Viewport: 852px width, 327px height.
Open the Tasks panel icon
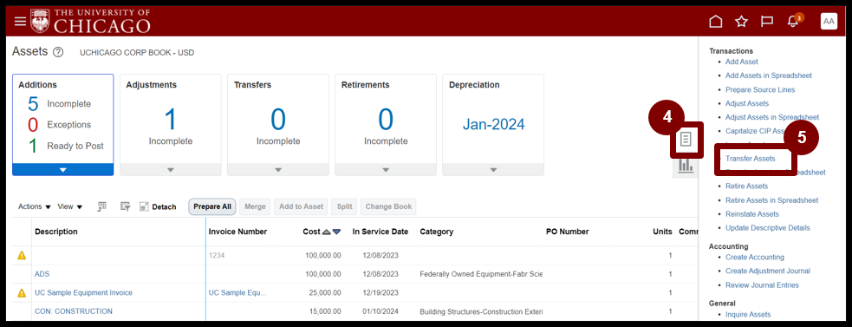686,140
